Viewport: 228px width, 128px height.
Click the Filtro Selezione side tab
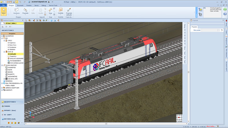tap(226, 52)
